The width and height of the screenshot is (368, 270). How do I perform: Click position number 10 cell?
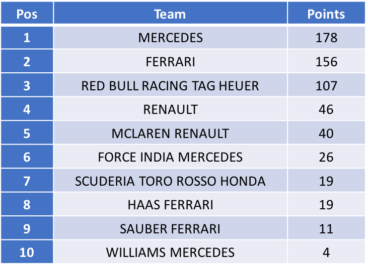[x=27, y=252]
